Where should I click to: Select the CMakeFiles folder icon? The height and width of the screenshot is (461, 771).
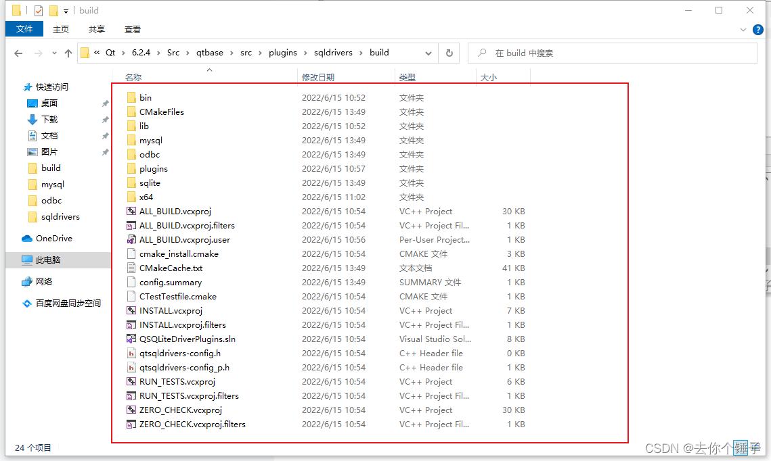pyautogui.click(x=131, y=112)
